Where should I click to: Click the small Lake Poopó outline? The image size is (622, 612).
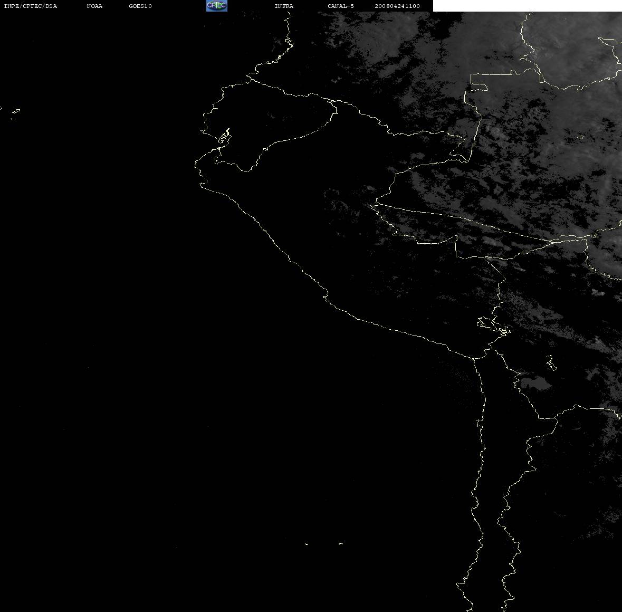point(551,362)
